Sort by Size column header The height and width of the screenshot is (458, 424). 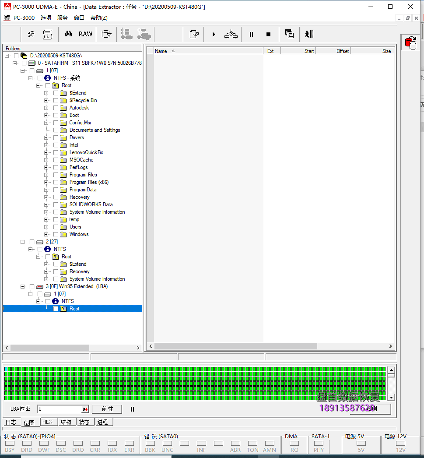[372, 51]
